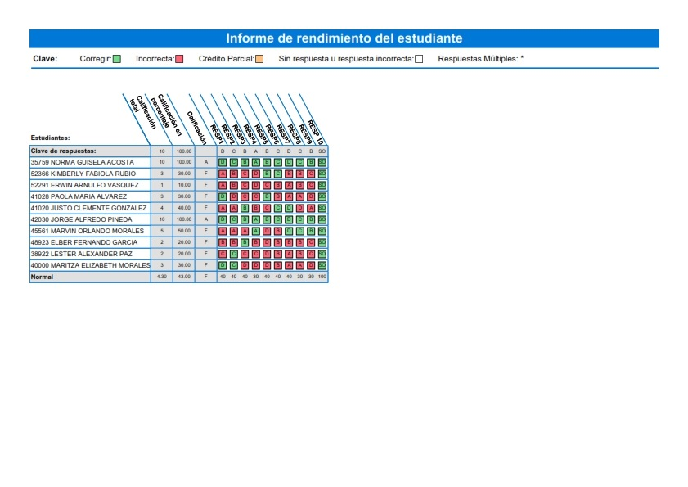This screenshot has width=688, height=487.
Task: Click the RESP5 column header
Action: (261, 134)
